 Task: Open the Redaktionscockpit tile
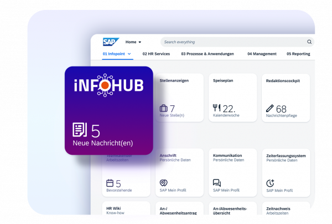(x=286, y=98)
